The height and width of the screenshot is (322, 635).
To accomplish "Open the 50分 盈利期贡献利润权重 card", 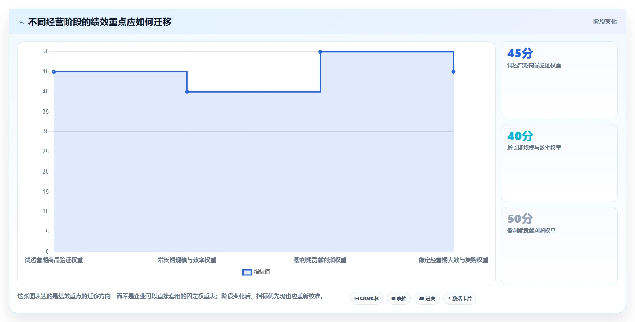I will 559,246.
